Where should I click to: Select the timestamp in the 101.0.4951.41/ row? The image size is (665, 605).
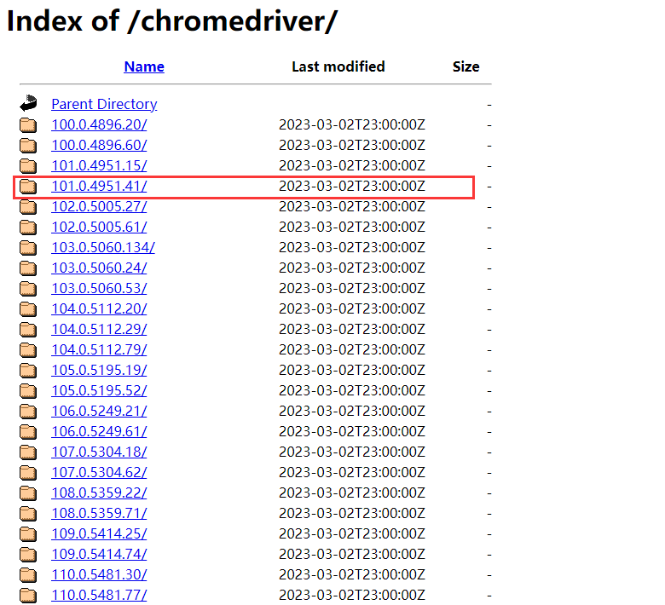[x=351, y=186]
